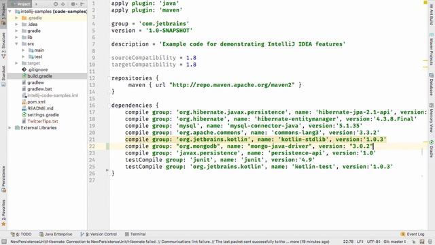This screenshot has height=245, width=435.
Task: Click the scroll-from-source target icon
Action: 56,4
